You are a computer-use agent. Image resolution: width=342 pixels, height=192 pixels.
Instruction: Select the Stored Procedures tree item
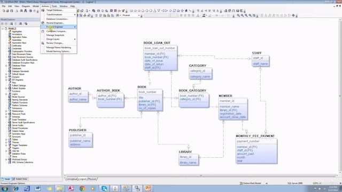(x=20, y=128)
